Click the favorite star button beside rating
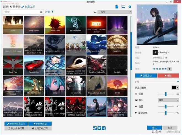This screenshot has width=182, height=135. coord(170,69)
